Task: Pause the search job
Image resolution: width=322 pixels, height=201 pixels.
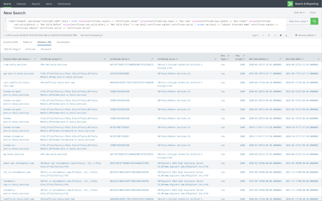Action: (x=263, y=35)
